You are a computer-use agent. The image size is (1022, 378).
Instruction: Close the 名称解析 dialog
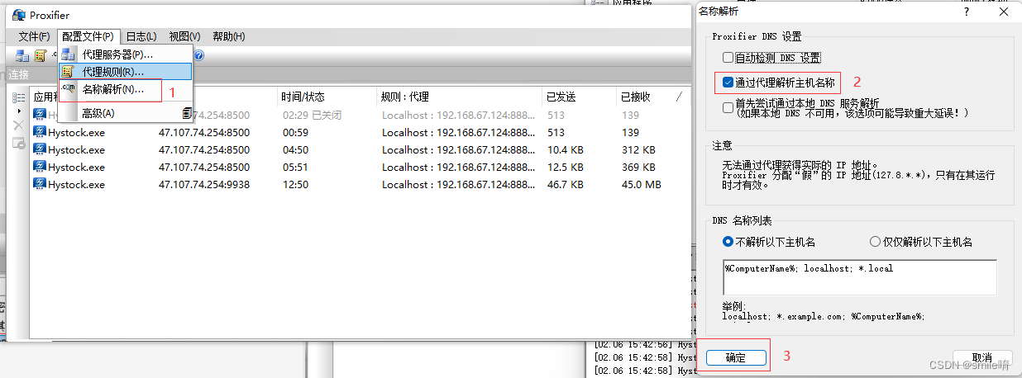1003,12
